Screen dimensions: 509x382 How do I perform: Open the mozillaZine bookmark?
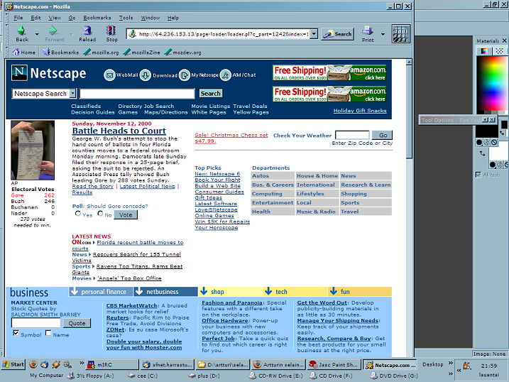(x=141, y=53)
